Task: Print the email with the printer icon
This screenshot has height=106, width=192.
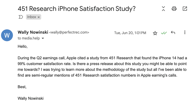Action: 174,9
